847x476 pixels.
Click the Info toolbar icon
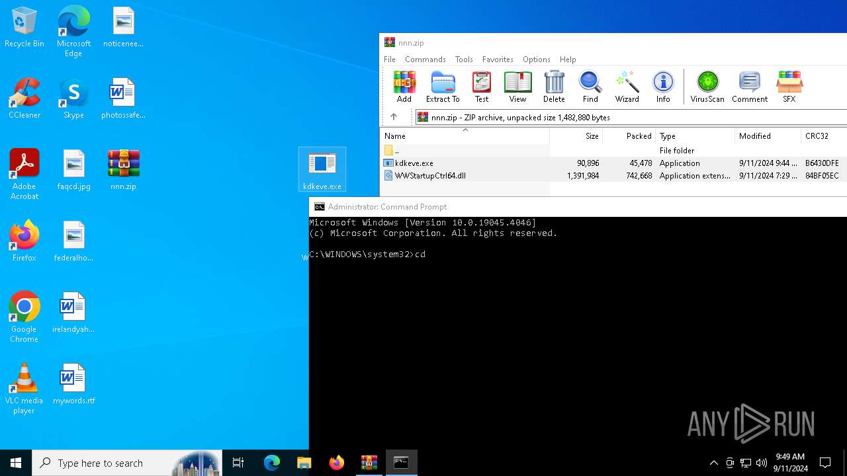[663, 87]
